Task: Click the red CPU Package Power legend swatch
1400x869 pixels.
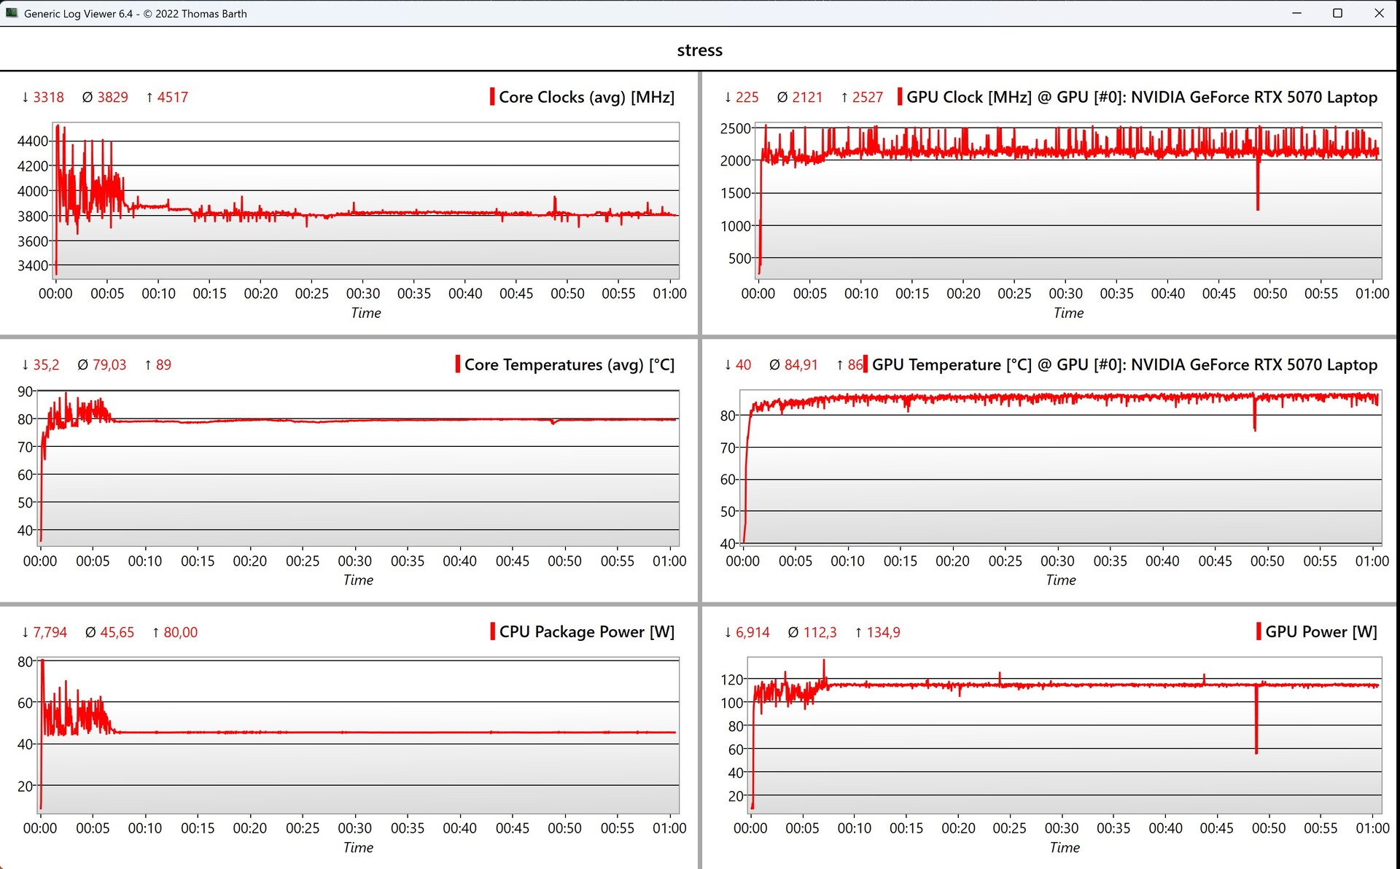Action: [492, 632]
